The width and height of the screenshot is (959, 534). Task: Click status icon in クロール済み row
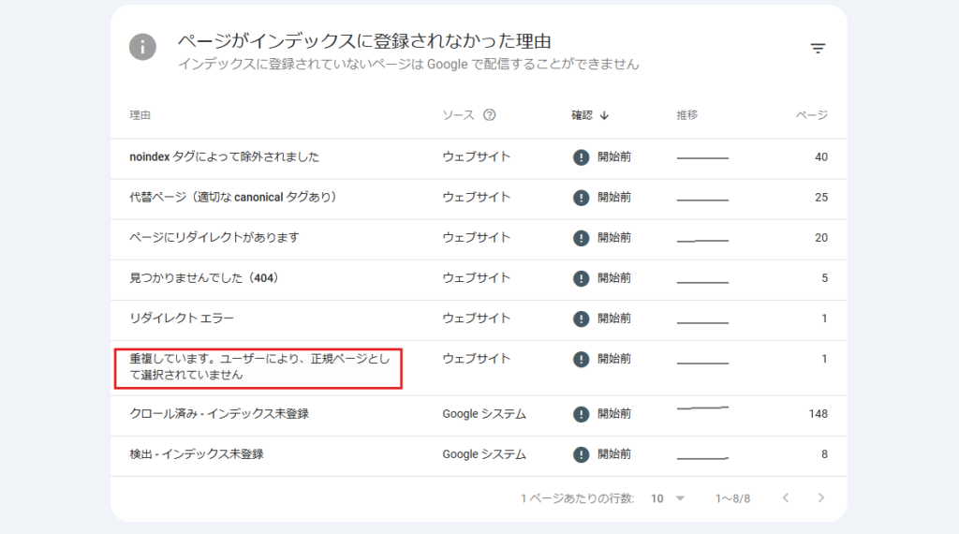click(581, 414)
